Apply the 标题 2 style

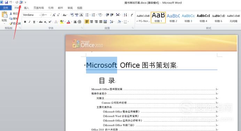[x=173, y=17]
